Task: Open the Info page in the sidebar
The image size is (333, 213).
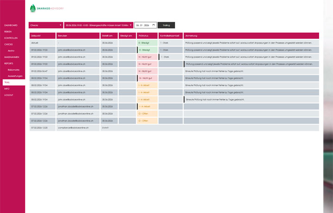Action: coord(6,88)
